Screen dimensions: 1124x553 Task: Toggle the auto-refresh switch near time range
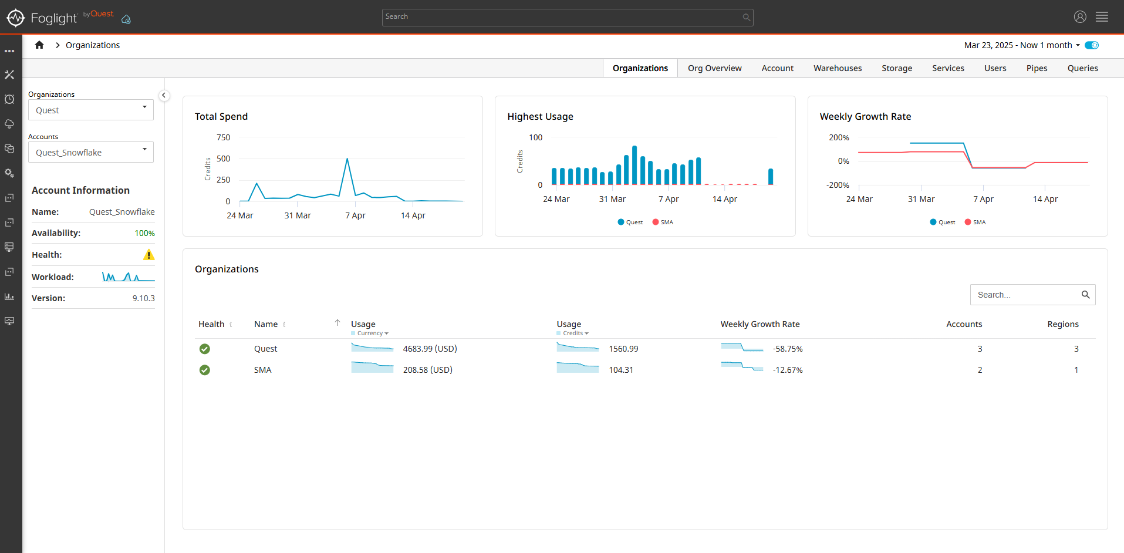1092,45
